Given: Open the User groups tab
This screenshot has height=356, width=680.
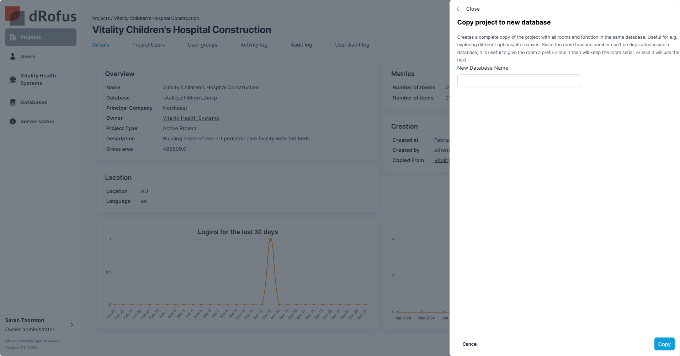Looking at the screenshot, I should pyautogui.click(x=202, y=45).
